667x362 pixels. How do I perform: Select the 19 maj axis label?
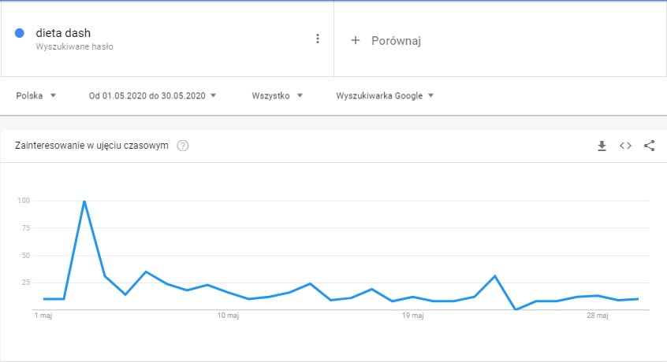(412, 316)
